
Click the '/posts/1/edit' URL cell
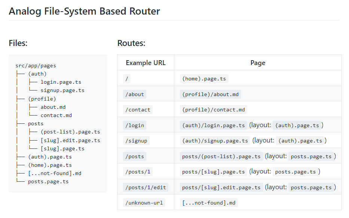point(146,187)
